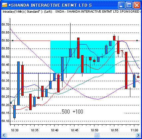Click the 10:50 time axis label
The height and width of the screenshot is (139, 142).
[94, 130]
